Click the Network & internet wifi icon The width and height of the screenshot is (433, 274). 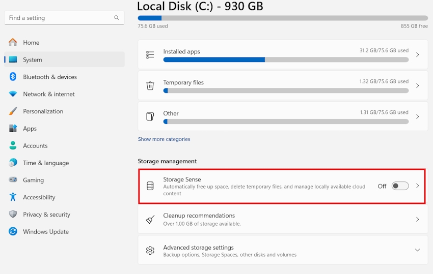[13, 94]
